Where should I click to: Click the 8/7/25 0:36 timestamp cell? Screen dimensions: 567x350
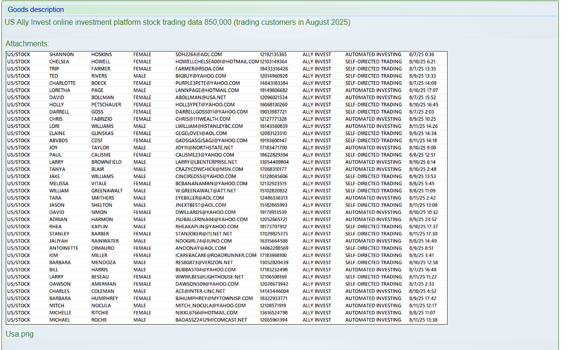tap(422, 54)
